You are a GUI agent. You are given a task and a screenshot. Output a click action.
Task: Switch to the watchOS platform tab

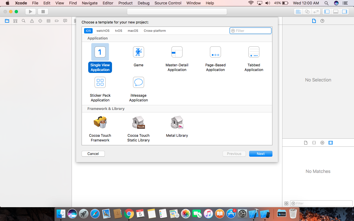point(103,31)
